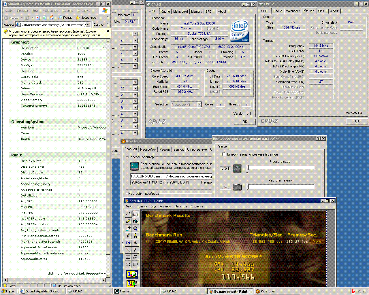Image resolution: width=369 pixels, height=295 pixels.
Task: Open Favorites (Избранное) in IE toolbar
Action: (86, 18)
